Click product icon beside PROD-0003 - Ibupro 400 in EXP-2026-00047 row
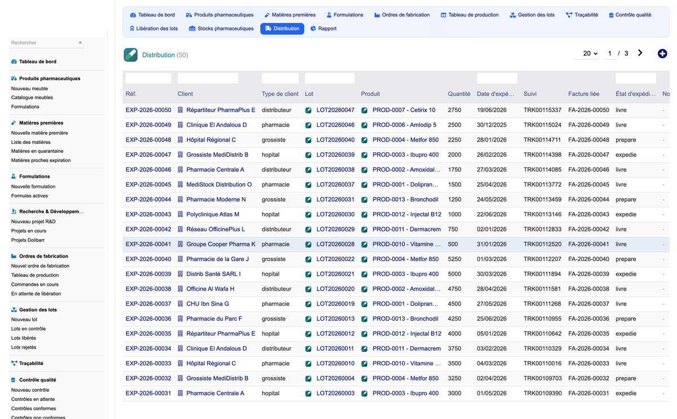The image size is (677, 419). [x=364, y=155]
